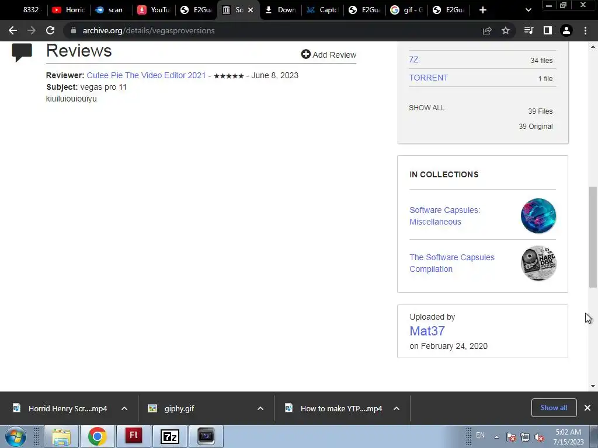
Task: Open the tab search dropdown chevron
Action: coord(528,10)
